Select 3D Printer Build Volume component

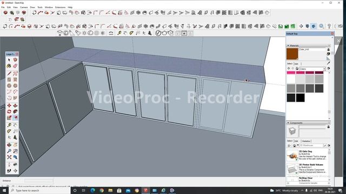coord(308,169)
